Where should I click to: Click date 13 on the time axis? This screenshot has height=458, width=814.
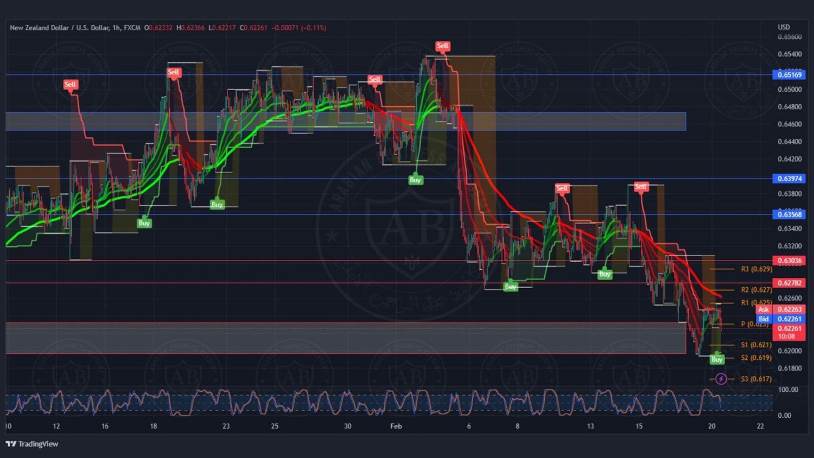pos(590,426)
